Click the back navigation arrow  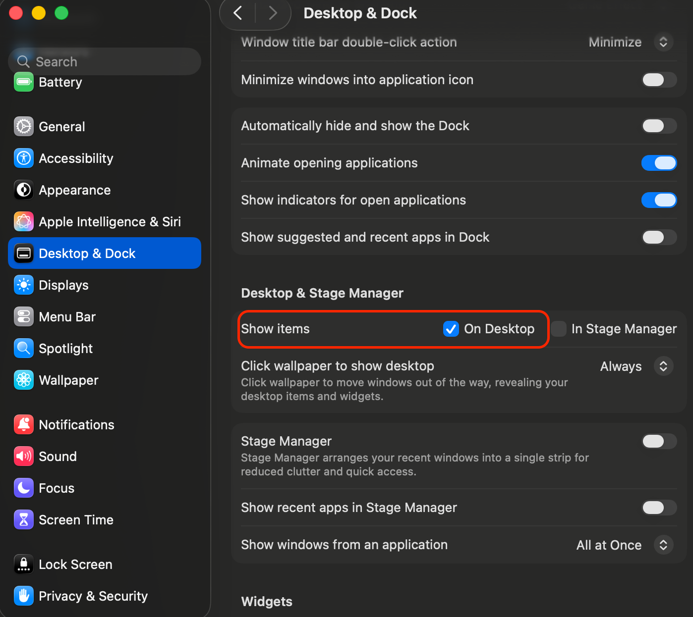pyautogui.click(x=238, y=13)
